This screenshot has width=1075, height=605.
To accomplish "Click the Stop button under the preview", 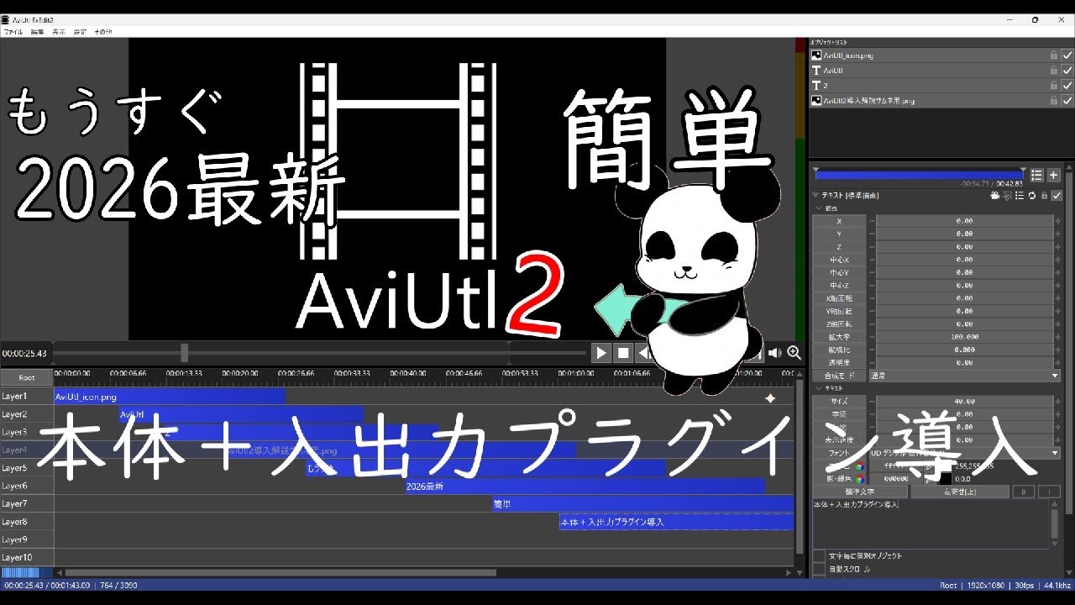I will [x=622, y=353].
